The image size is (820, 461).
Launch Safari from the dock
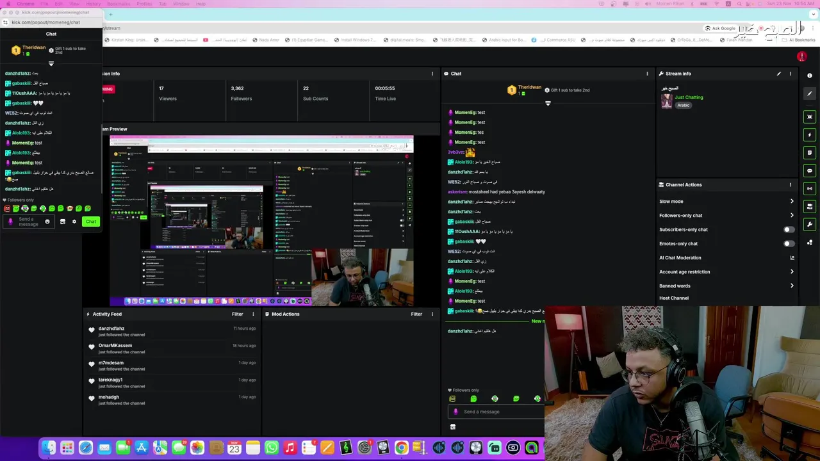86,448
